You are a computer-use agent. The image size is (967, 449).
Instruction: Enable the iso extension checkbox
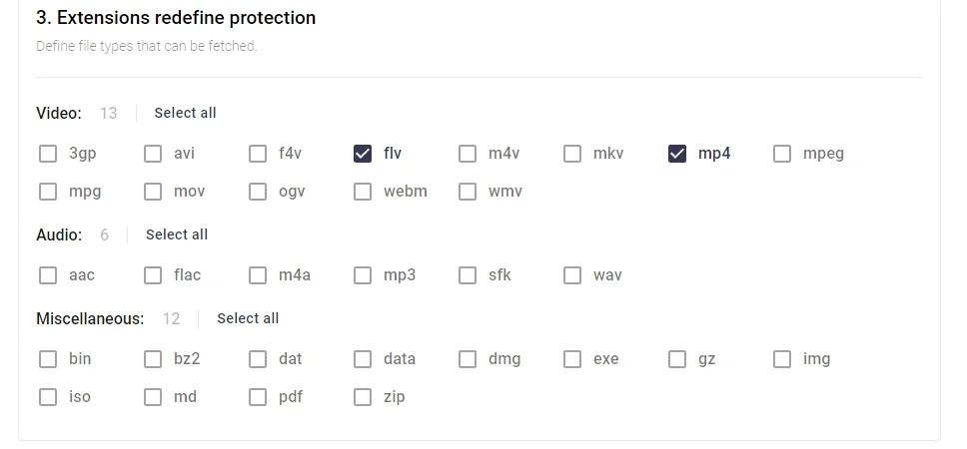click(x=48, y=397)
